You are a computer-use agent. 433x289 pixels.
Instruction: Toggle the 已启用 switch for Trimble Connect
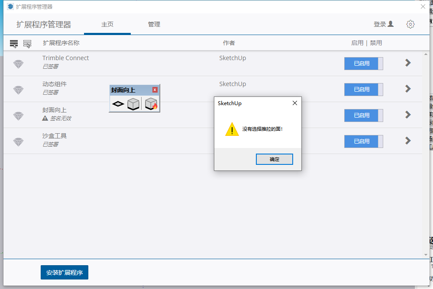[x=363, y=64]
